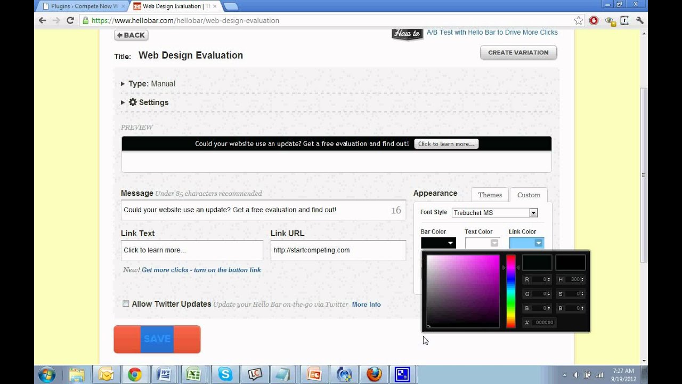Click the Link Text input field
The height and width of the screenshot is (384, 682).
(192, 250)
